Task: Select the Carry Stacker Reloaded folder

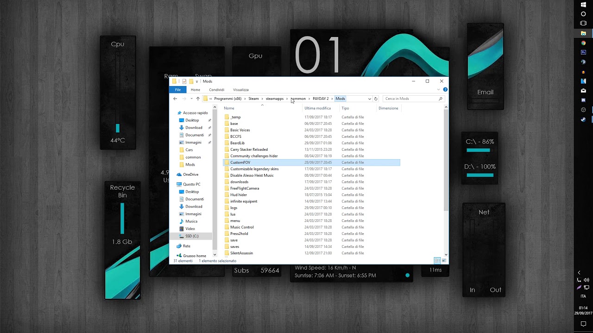Action: coord(249,149)
